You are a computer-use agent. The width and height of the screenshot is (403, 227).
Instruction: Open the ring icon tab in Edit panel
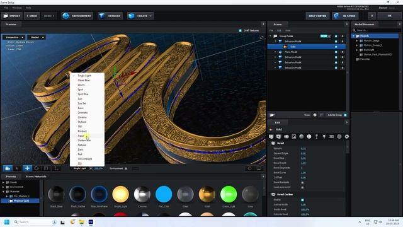tap(339, 137)
